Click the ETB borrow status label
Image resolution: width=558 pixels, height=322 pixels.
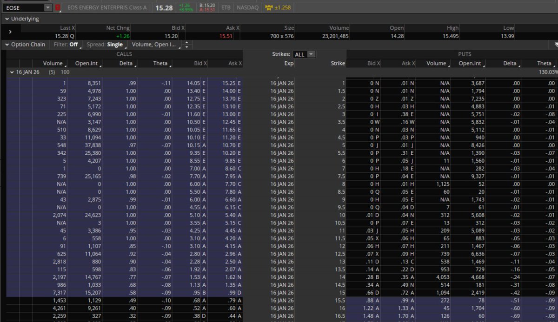[x=226, y=7]
